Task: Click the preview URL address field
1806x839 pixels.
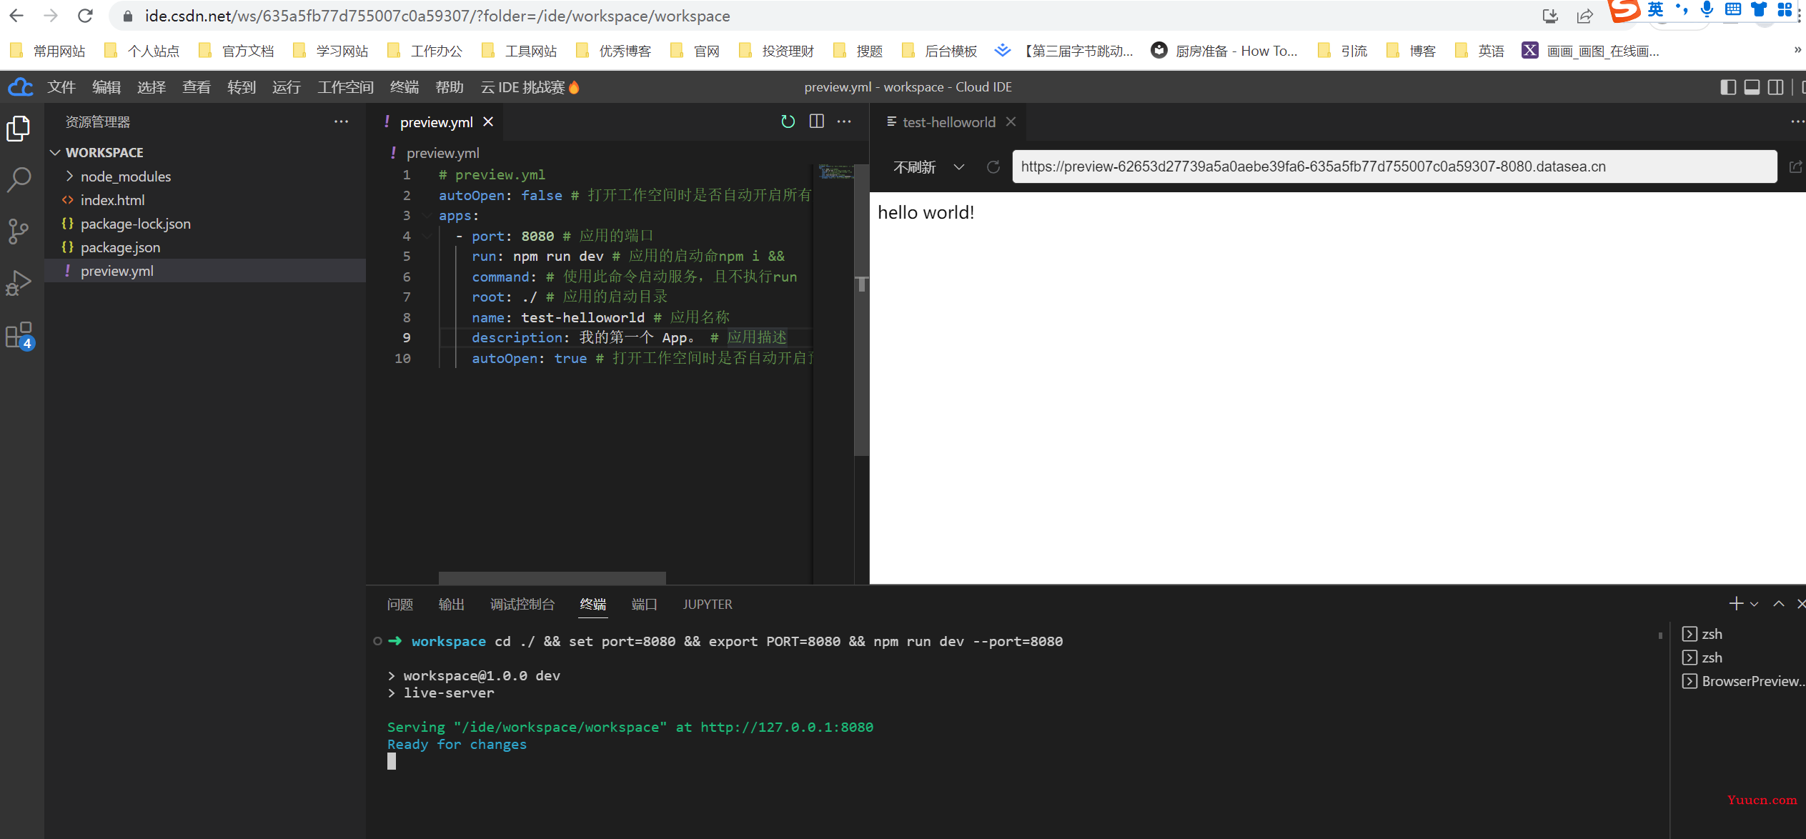Action: tap(1394, 167)
